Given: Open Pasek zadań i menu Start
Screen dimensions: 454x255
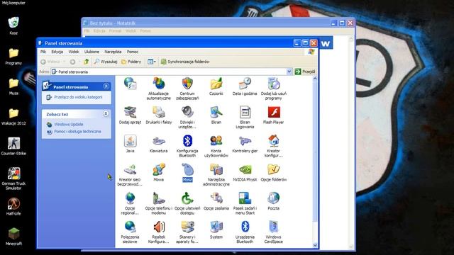Looking at the screenshot, I should coord(245,203).
